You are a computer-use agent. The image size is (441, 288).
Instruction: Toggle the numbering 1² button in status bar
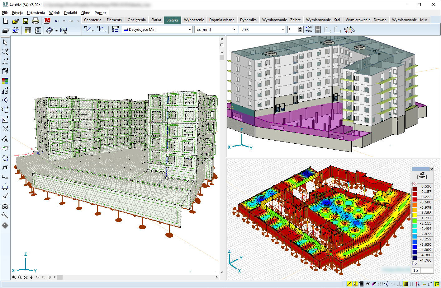pyautogui.click(x=430, y=284)
